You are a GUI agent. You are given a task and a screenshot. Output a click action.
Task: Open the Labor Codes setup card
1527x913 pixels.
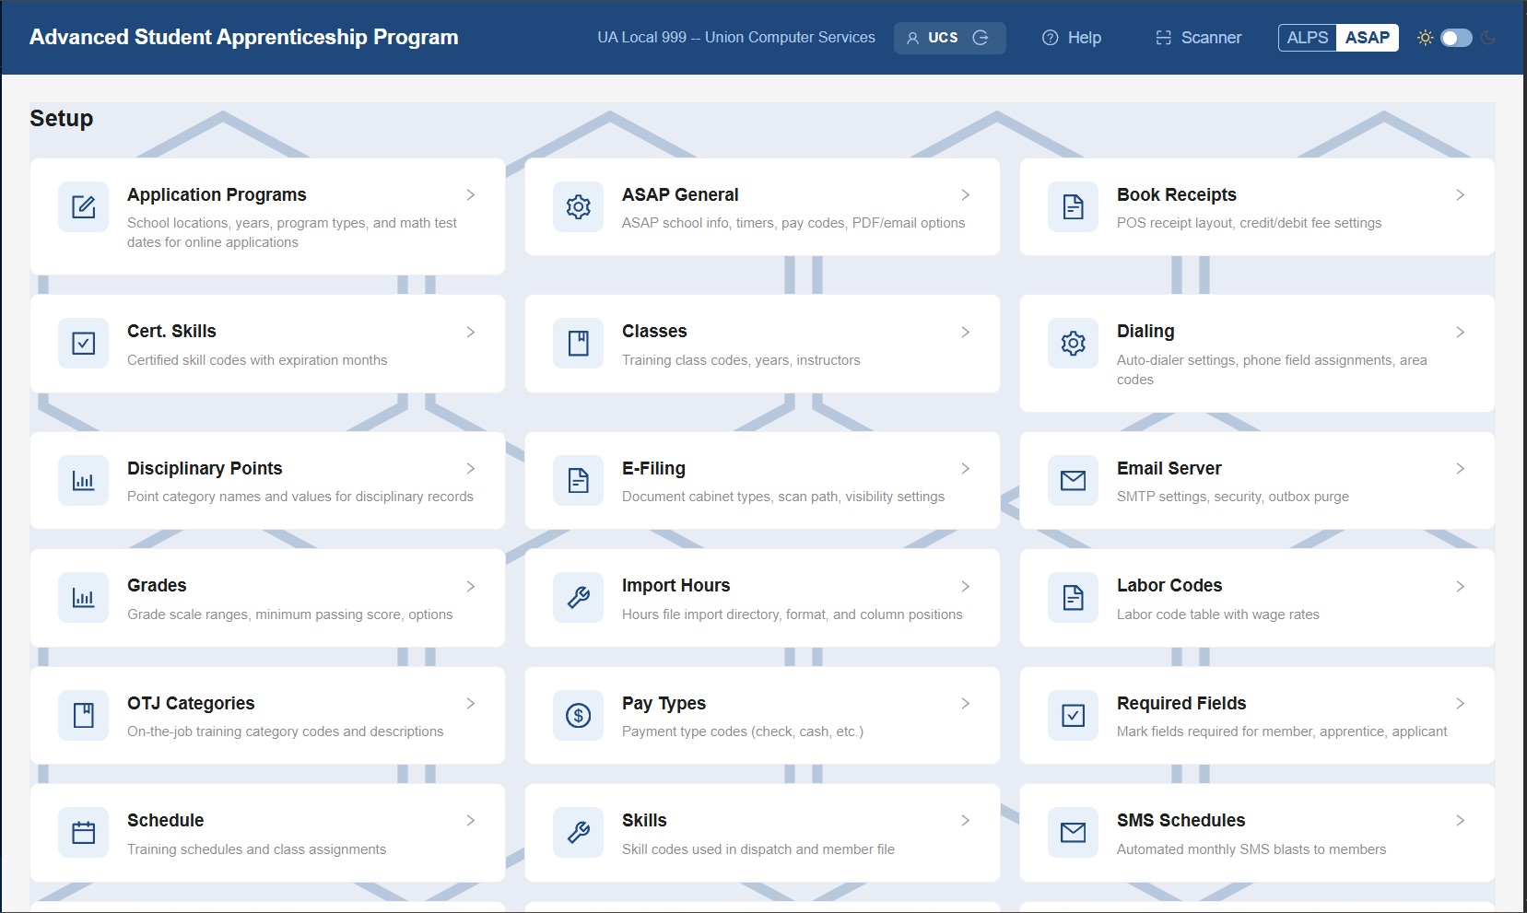[1257, 598]
